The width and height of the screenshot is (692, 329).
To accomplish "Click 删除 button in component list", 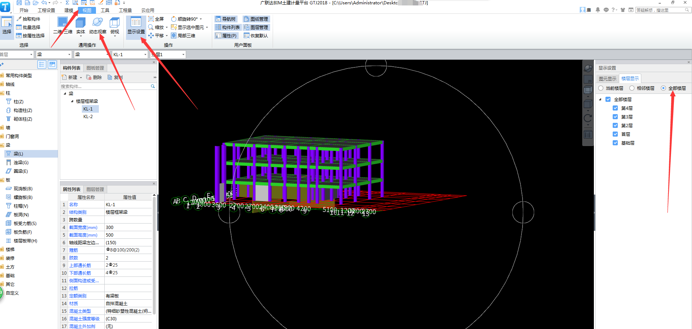I will [94, 77].
